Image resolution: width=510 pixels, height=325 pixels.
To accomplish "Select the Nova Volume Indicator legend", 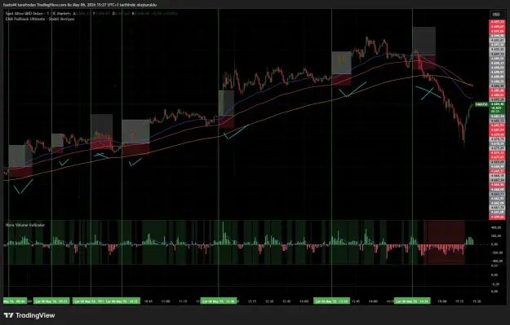I will pos(25,225).
